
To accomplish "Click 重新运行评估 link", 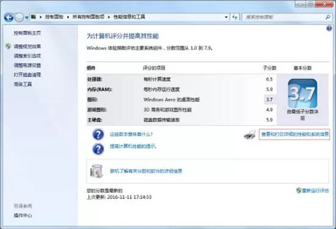I will click(315, 190).
